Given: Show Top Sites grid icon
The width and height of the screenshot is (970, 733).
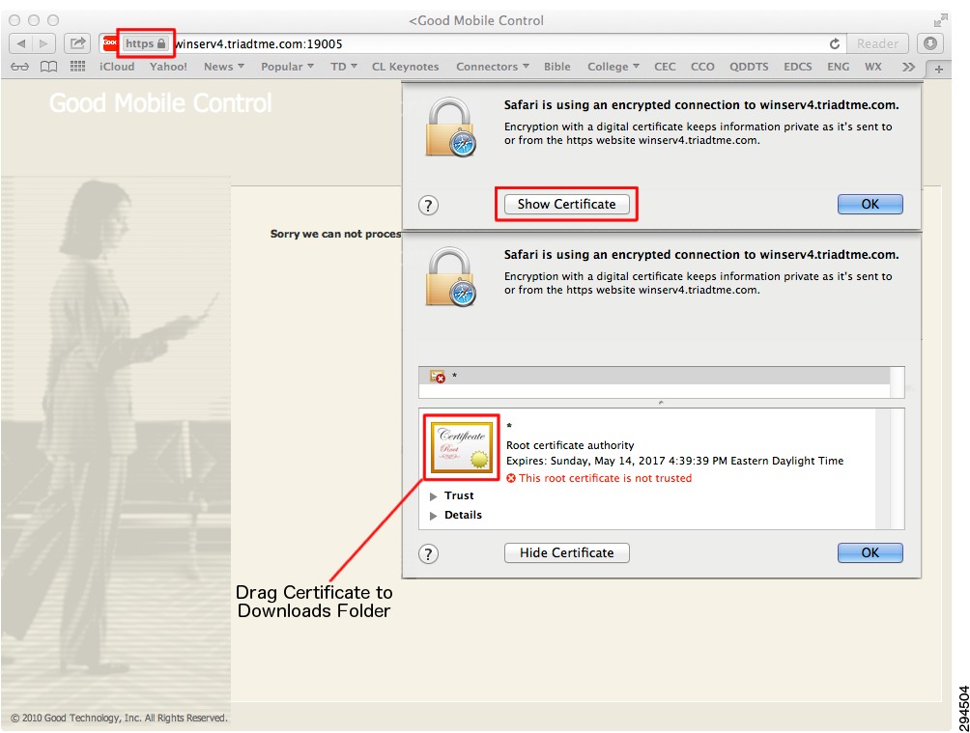Looking at the screenshot, I should click(77, 67).
